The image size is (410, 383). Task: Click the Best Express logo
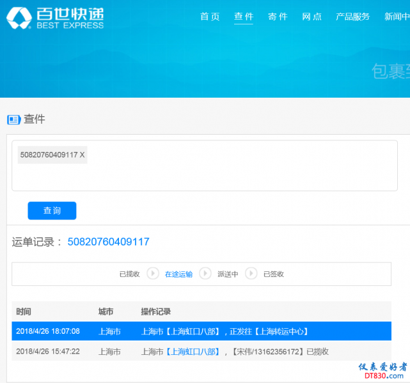(x=55, y=18)
